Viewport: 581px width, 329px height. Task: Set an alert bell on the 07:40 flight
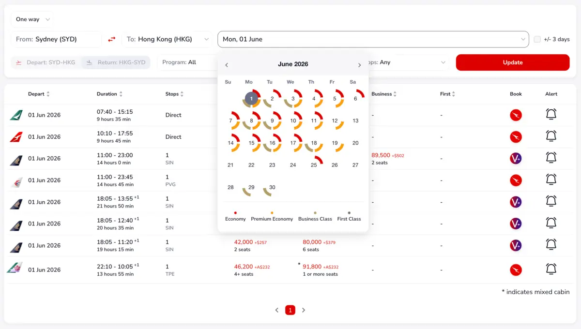click(x=551, y=115)
